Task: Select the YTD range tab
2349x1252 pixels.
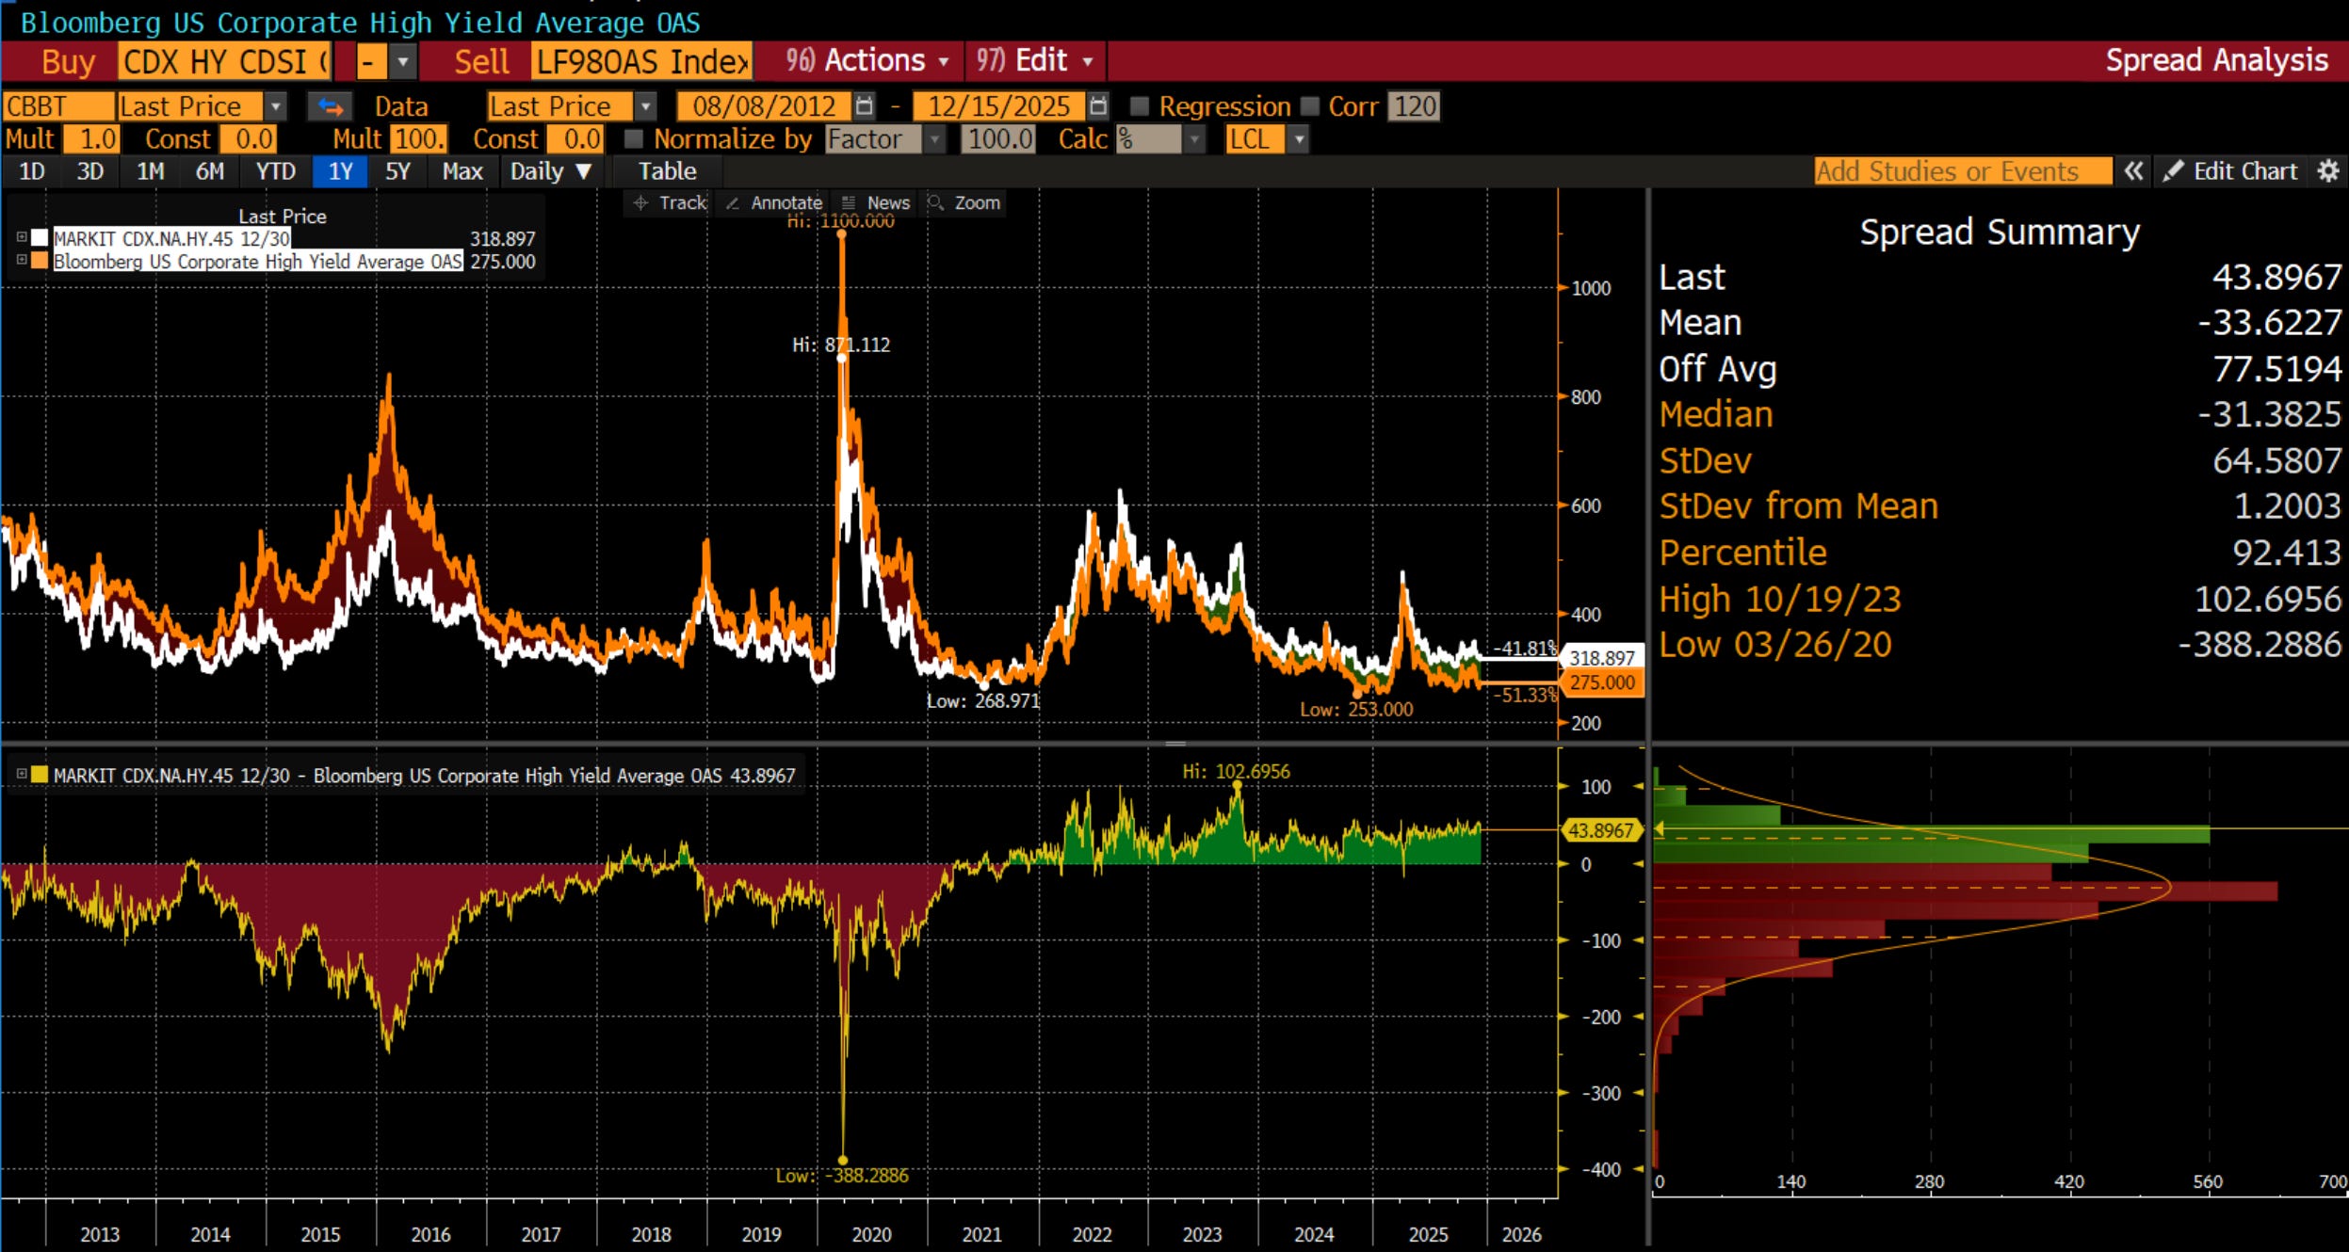Action: tap(276, 171)
